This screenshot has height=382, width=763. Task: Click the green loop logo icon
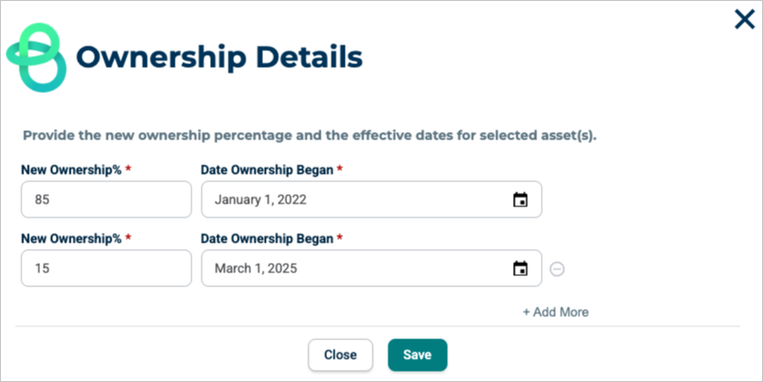(x=37, y=56)
